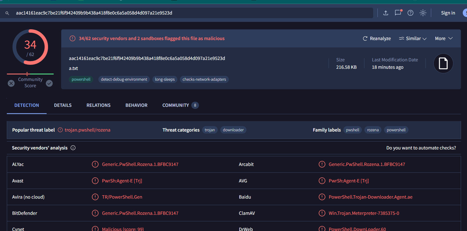Viewport: 467px width, 231px height.
Task: Open the notifications chat icon
Action: (x=398, y=13)
